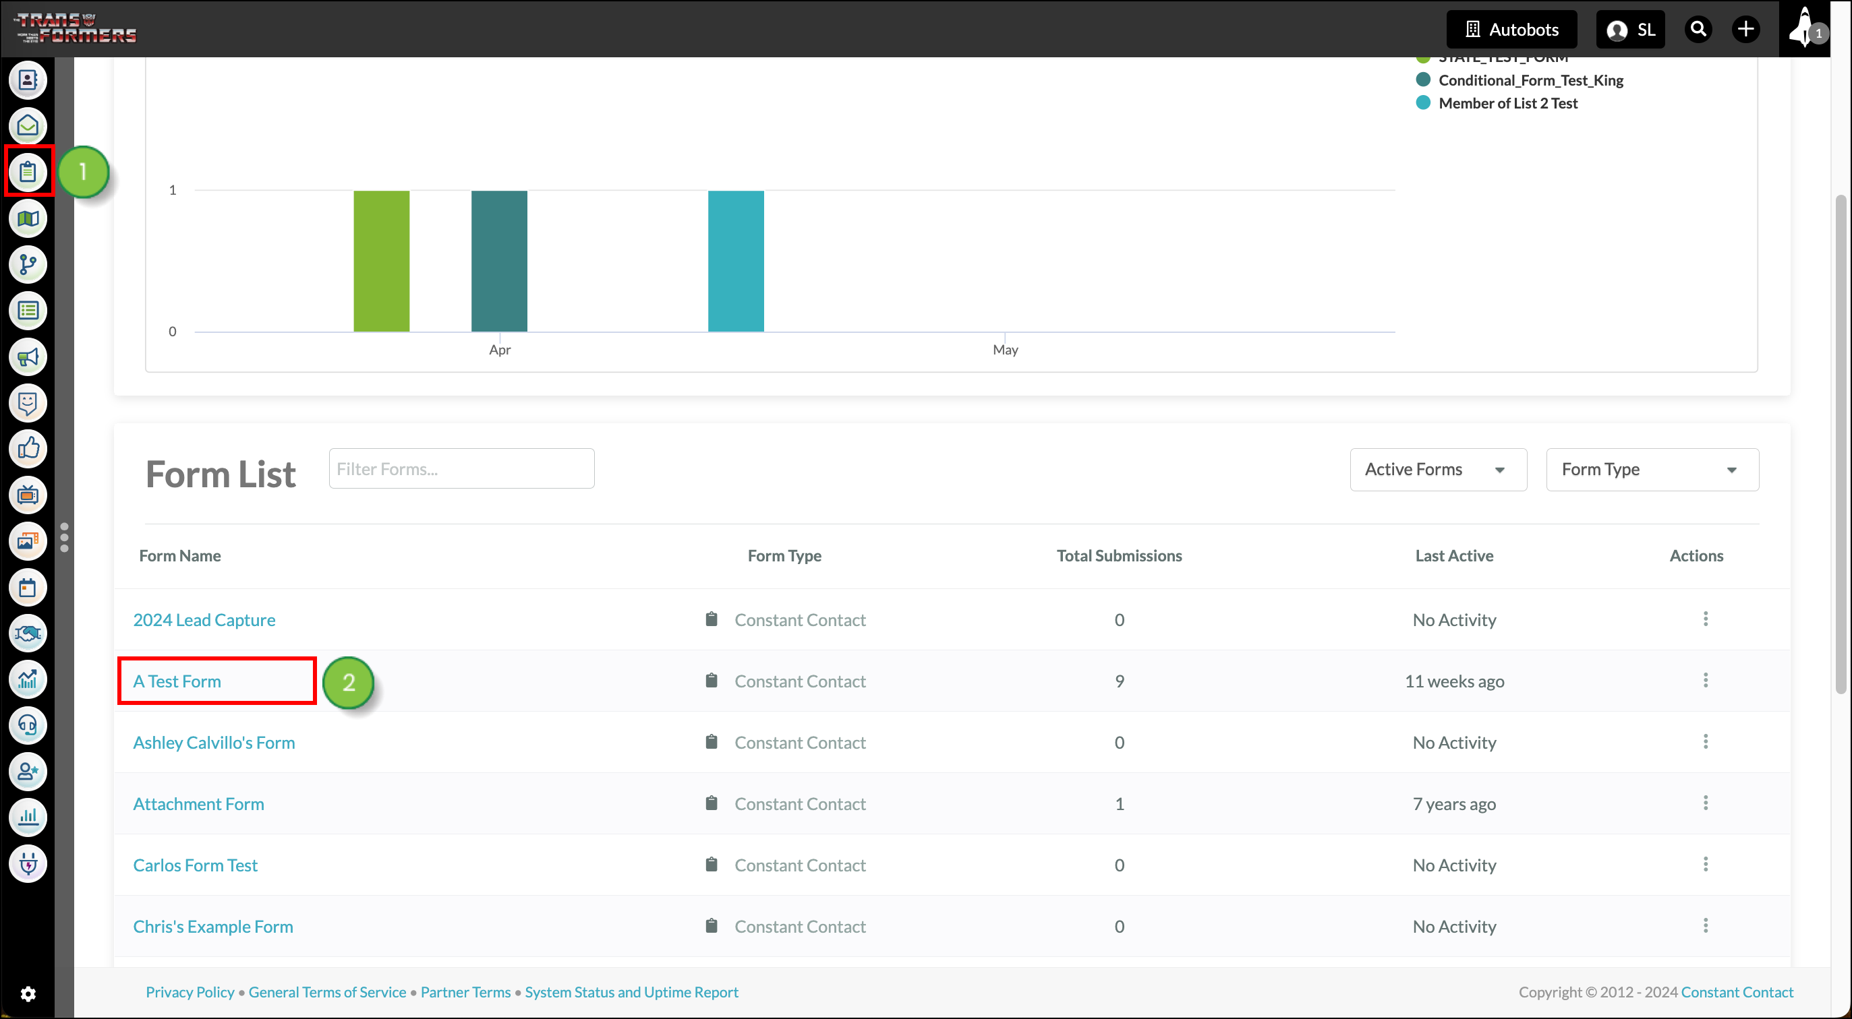Click the Form Type column header
Screen dimensions: 1852x1019
[x=784, y=555]
